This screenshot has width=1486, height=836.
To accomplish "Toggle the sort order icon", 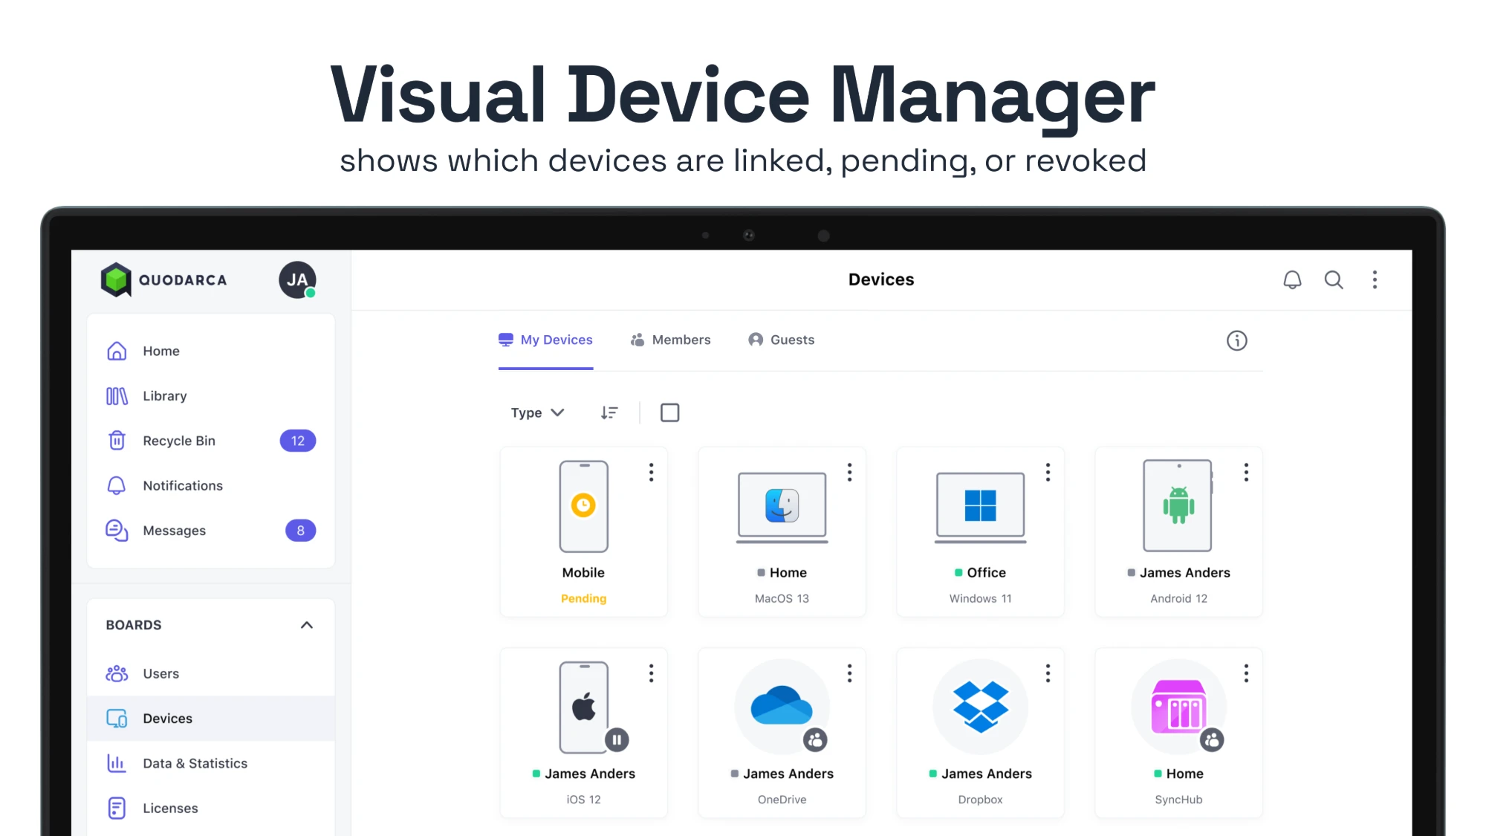I will pyautogui.click(x=609, y=412).
